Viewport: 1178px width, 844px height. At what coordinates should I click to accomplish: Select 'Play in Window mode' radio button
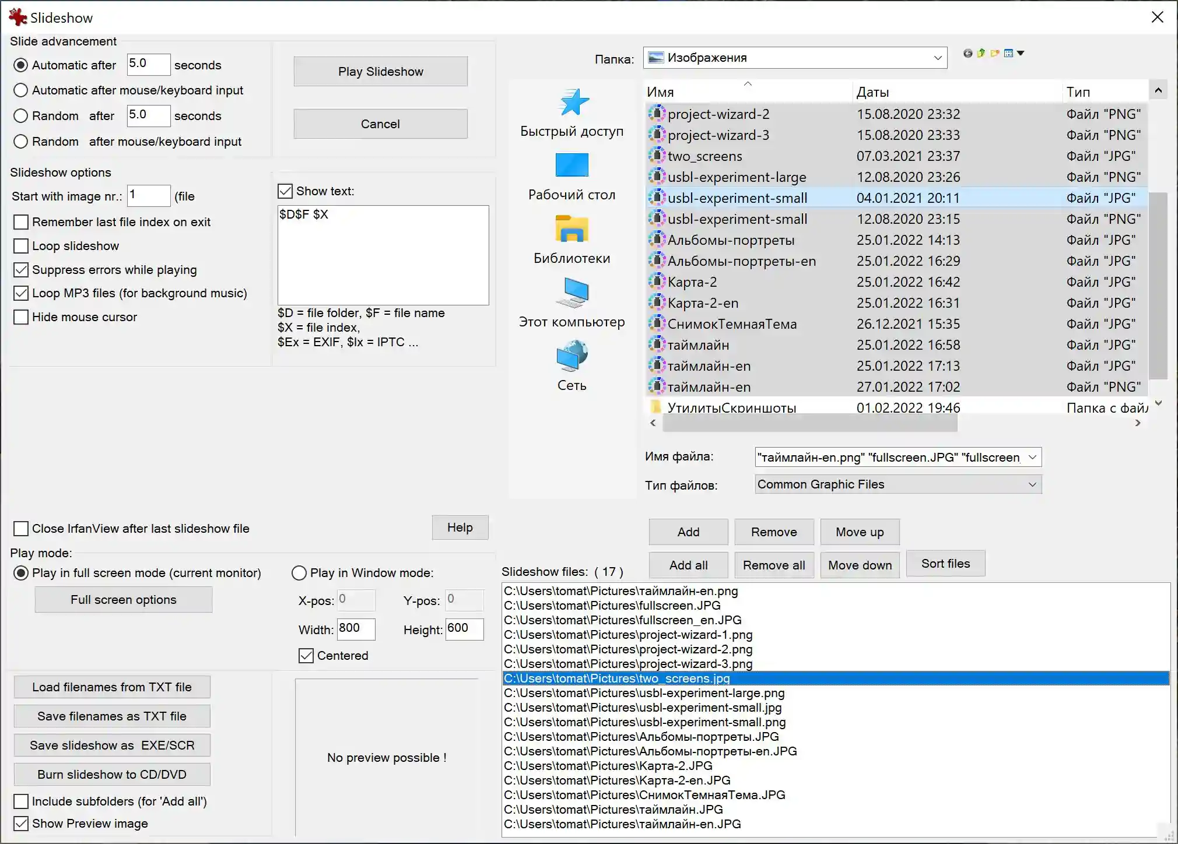click(299, 573)
